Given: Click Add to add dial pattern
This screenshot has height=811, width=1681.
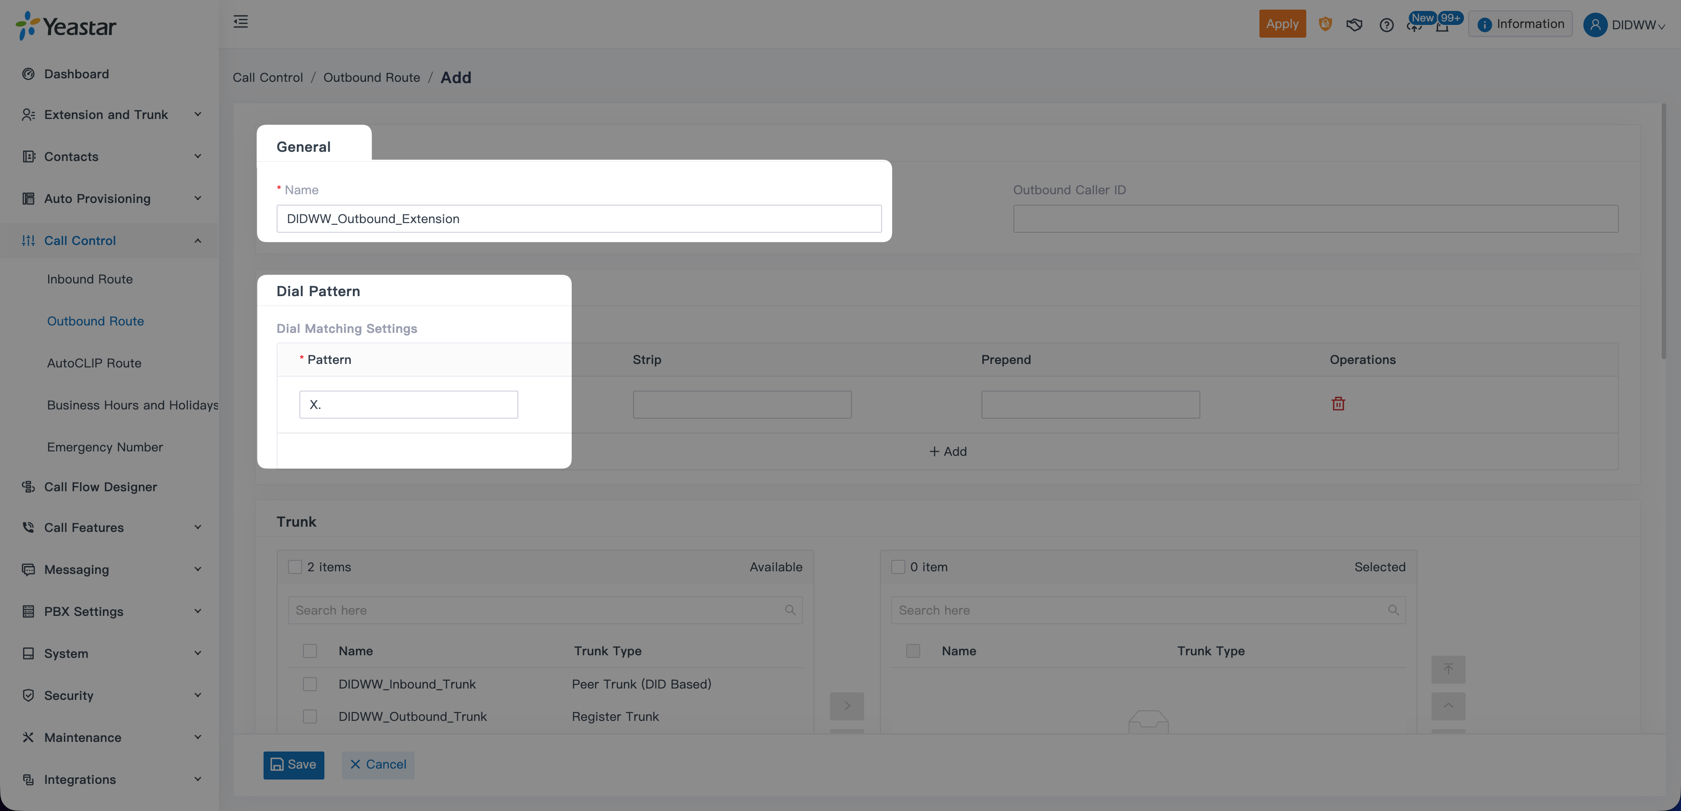Looking at the screenshot, I should [x=947, y=451].
